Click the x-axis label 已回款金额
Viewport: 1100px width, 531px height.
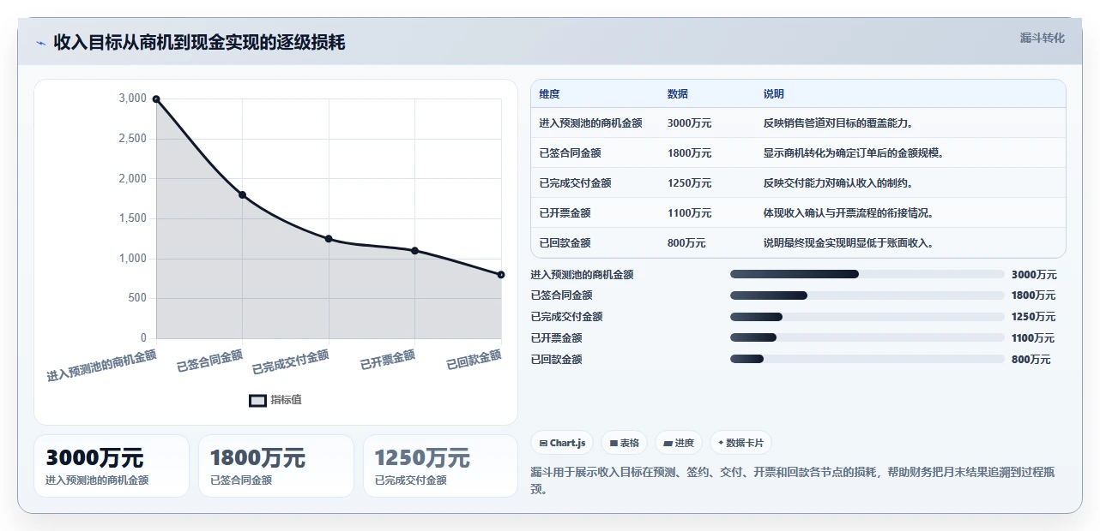click(474, 361)
